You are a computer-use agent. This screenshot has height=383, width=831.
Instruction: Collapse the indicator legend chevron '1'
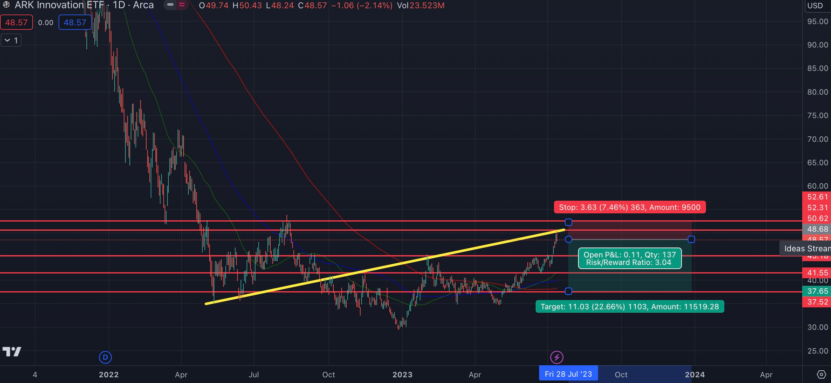coord(7,40)
